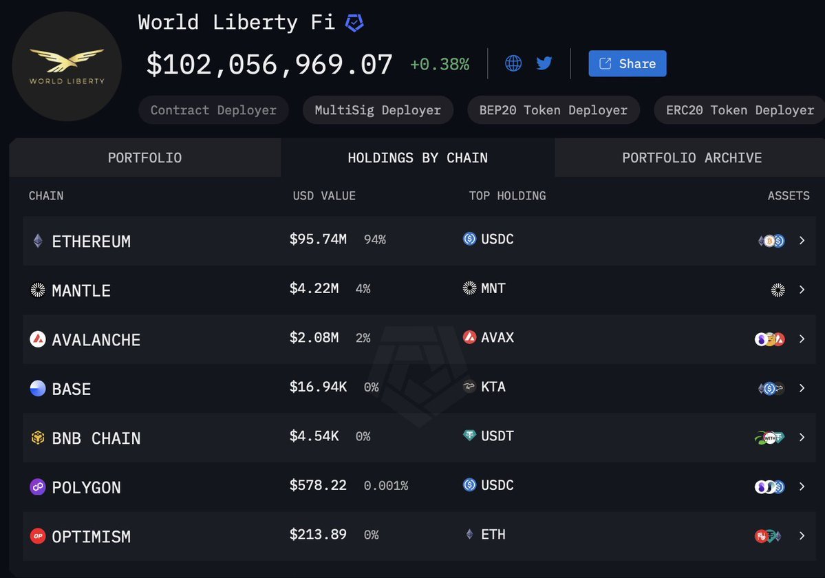825x578 pixels.
Task: Sort by USD Value column header
Action: click(324, 196)
